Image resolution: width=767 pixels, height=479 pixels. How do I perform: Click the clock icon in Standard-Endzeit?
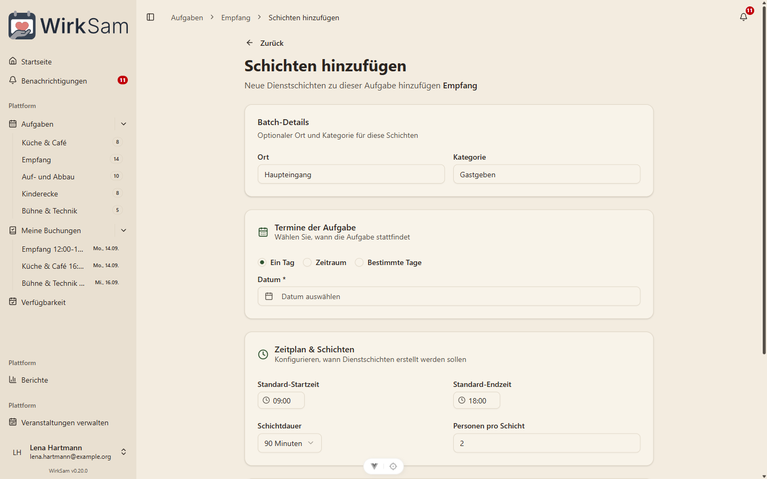point(462,401)
